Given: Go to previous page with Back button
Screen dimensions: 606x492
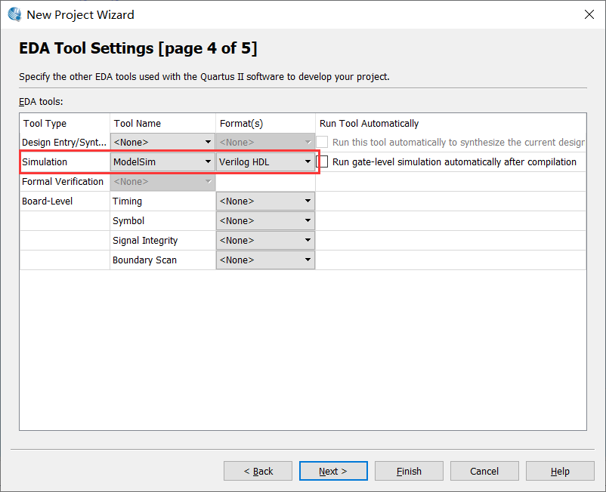Looking at the screenshot, I should coord(258,471).
